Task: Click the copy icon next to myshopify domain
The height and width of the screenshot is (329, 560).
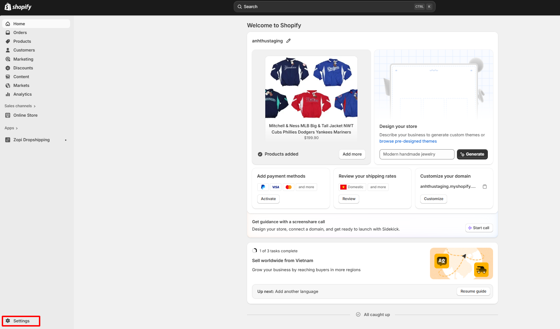Action: click(x=485, y=186)
